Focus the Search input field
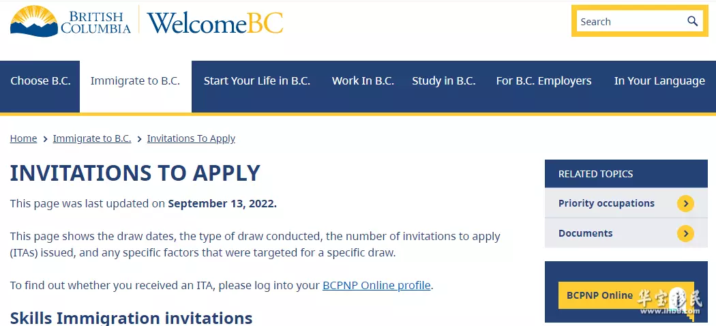Screen dimensions: 716x326 click(x=632, y=21)
